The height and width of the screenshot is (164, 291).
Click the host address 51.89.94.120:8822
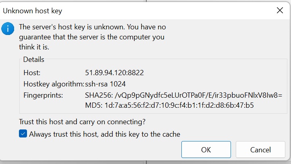click(x=114, y=73)
